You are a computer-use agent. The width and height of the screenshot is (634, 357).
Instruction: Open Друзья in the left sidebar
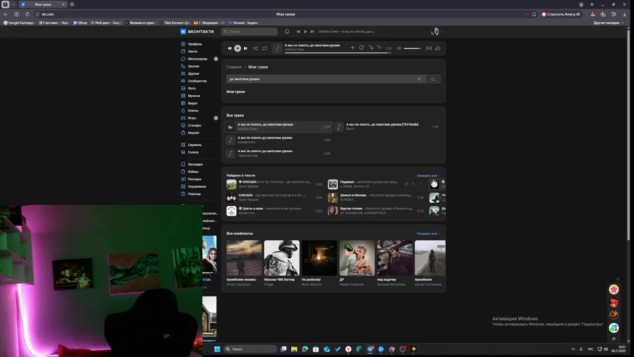click(x=193, y=74)
